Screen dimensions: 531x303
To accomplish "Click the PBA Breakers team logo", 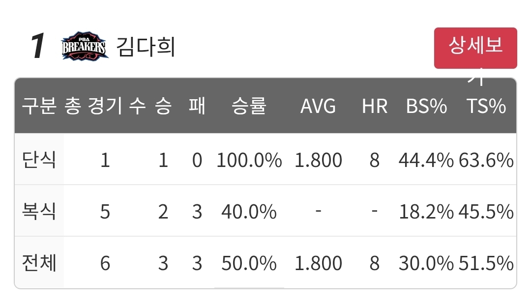I will [85, 46].
